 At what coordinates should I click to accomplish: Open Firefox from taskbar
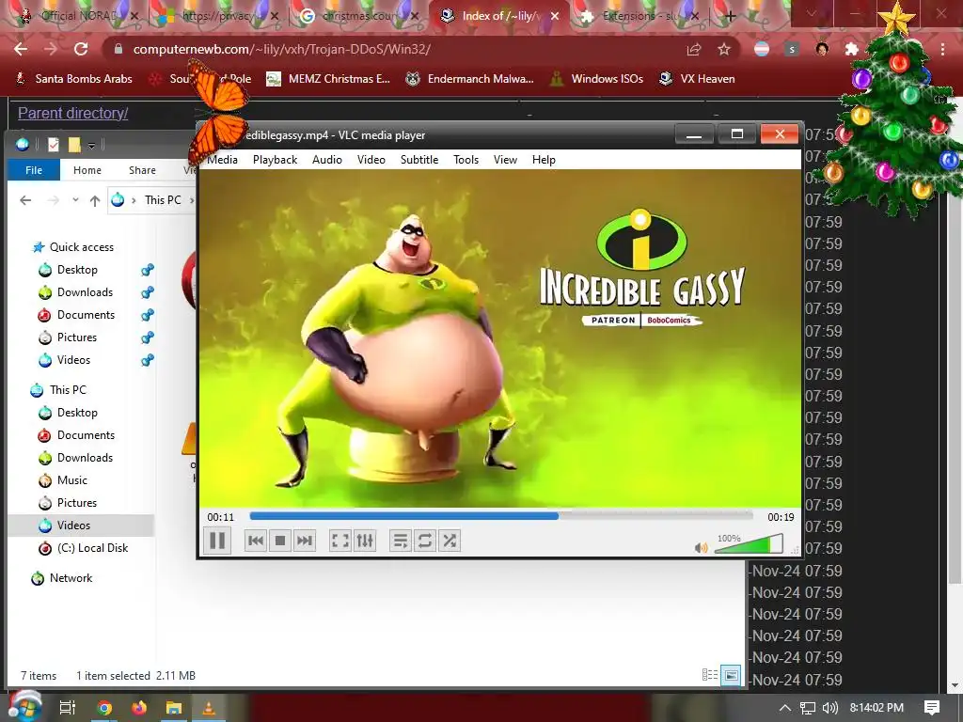point(139,708)
